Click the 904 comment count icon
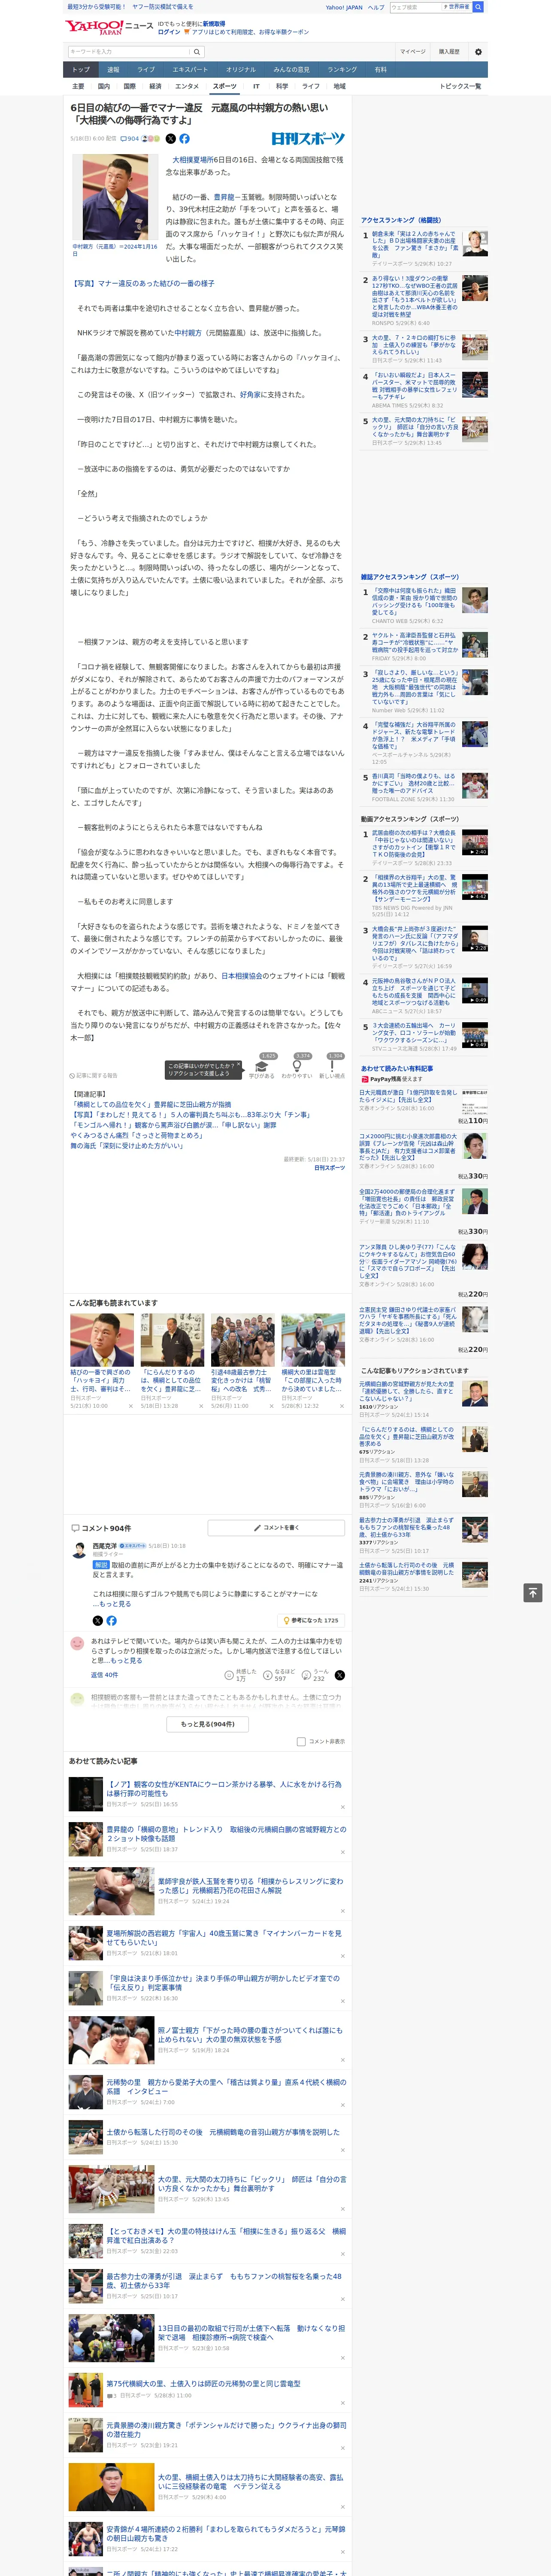Screen dimensions: 551x2576 (130, 139)
